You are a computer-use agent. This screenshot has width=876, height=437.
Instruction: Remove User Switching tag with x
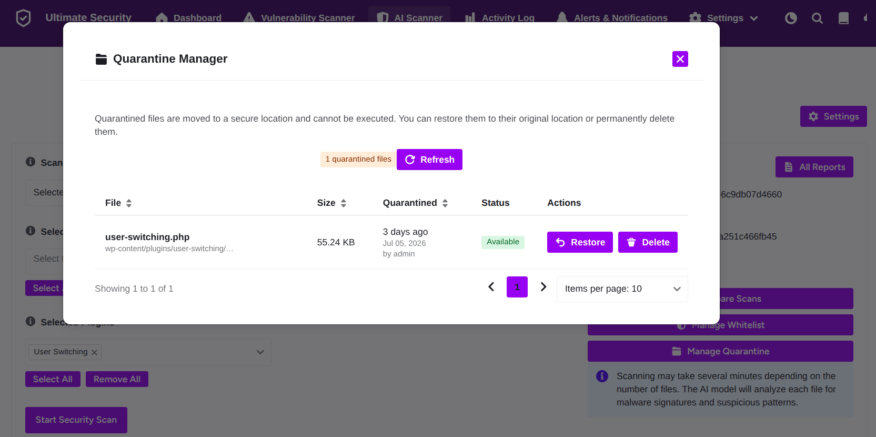click(94, 352)
